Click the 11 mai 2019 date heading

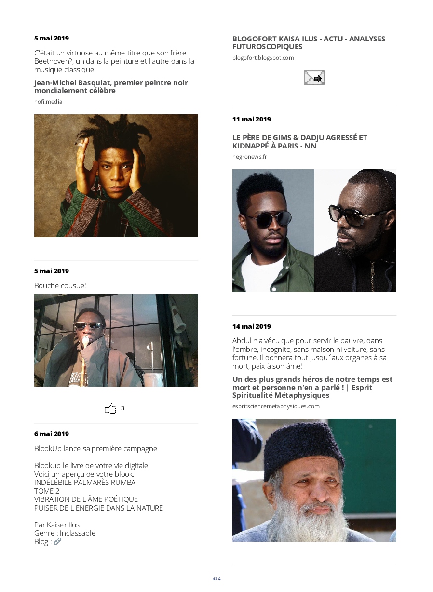tap(252, 119)
